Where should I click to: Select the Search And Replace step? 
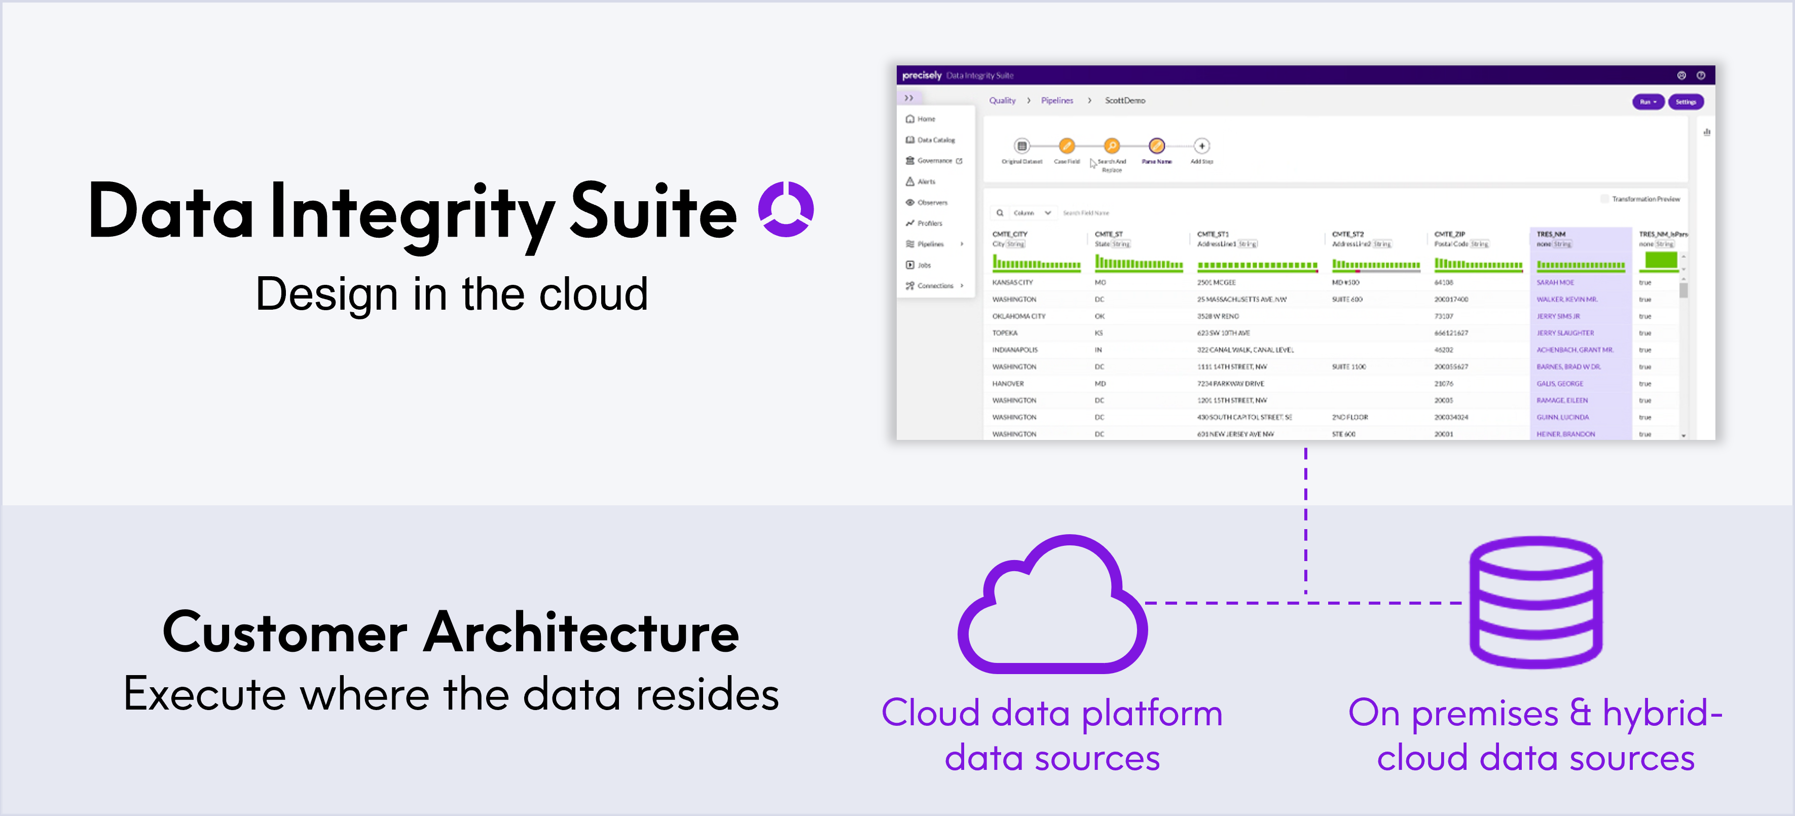tap(1112, 146)
